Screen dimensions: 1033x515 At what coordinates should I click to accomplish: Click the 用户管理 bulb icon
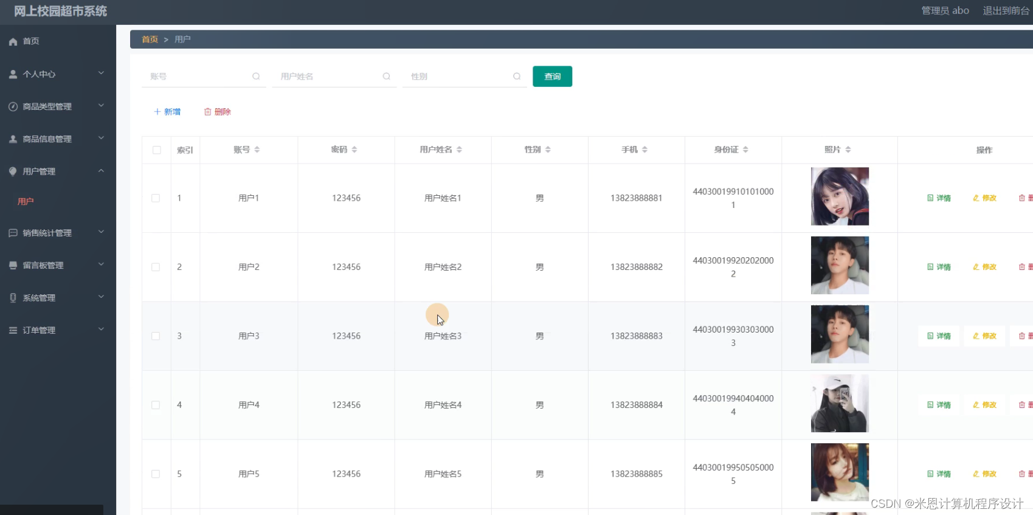pyautogui.click(x=13, y=171)
